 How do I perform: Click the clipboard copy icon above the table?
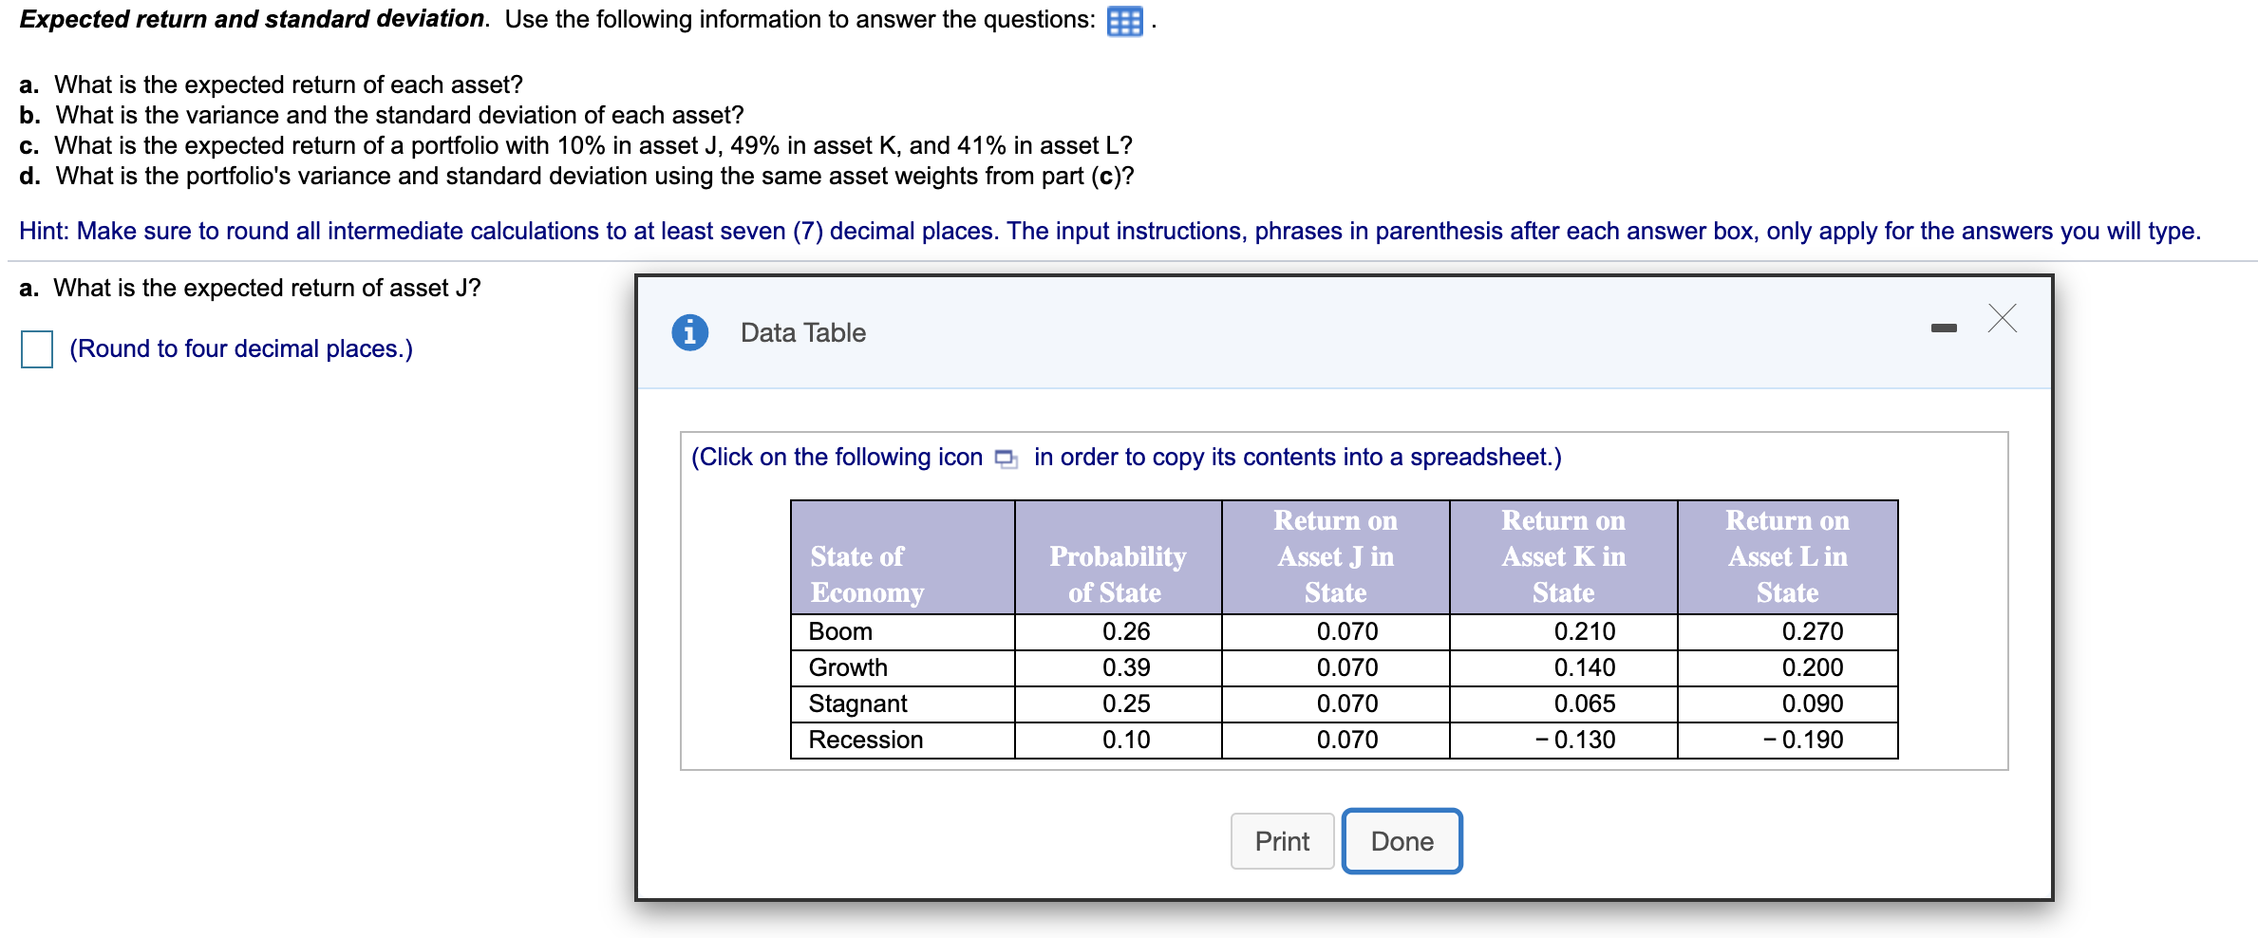[1006, 458]
